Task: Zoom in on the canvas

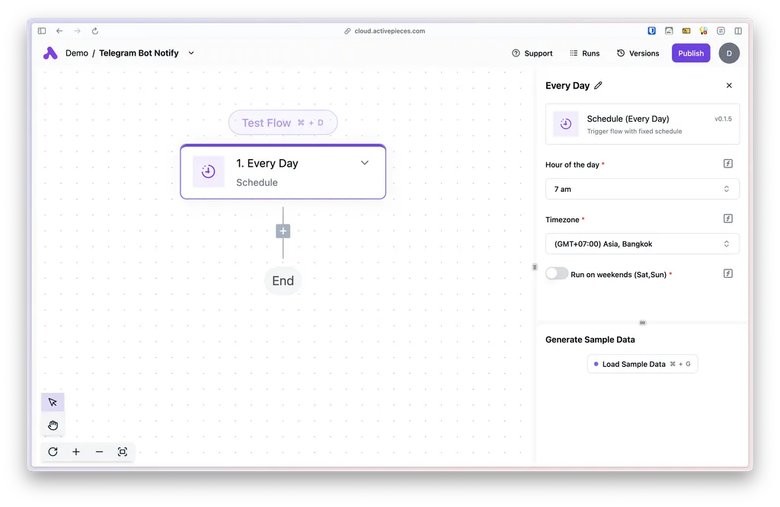Action: (76, 452)
